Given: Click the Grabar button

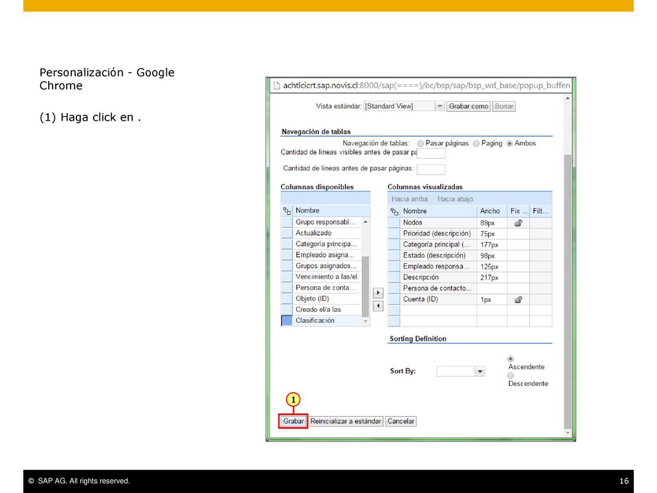Looking at the screenshot, I should pos(293,421).
